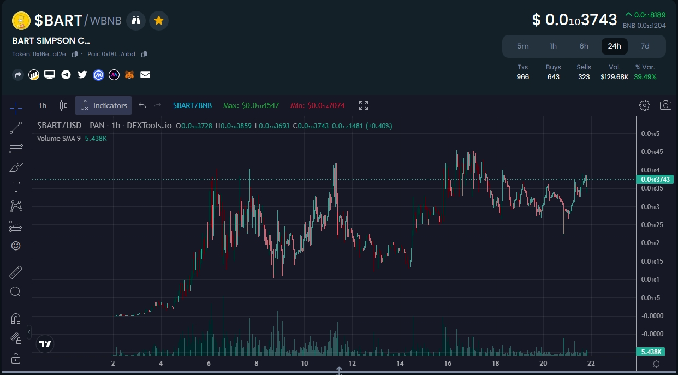Select the horizontal lines Fibonacci tool

coord(16,147)
